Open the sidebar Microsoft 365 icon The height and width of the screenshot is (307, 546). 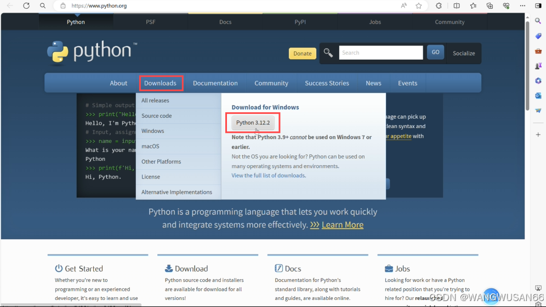[538, 80]
